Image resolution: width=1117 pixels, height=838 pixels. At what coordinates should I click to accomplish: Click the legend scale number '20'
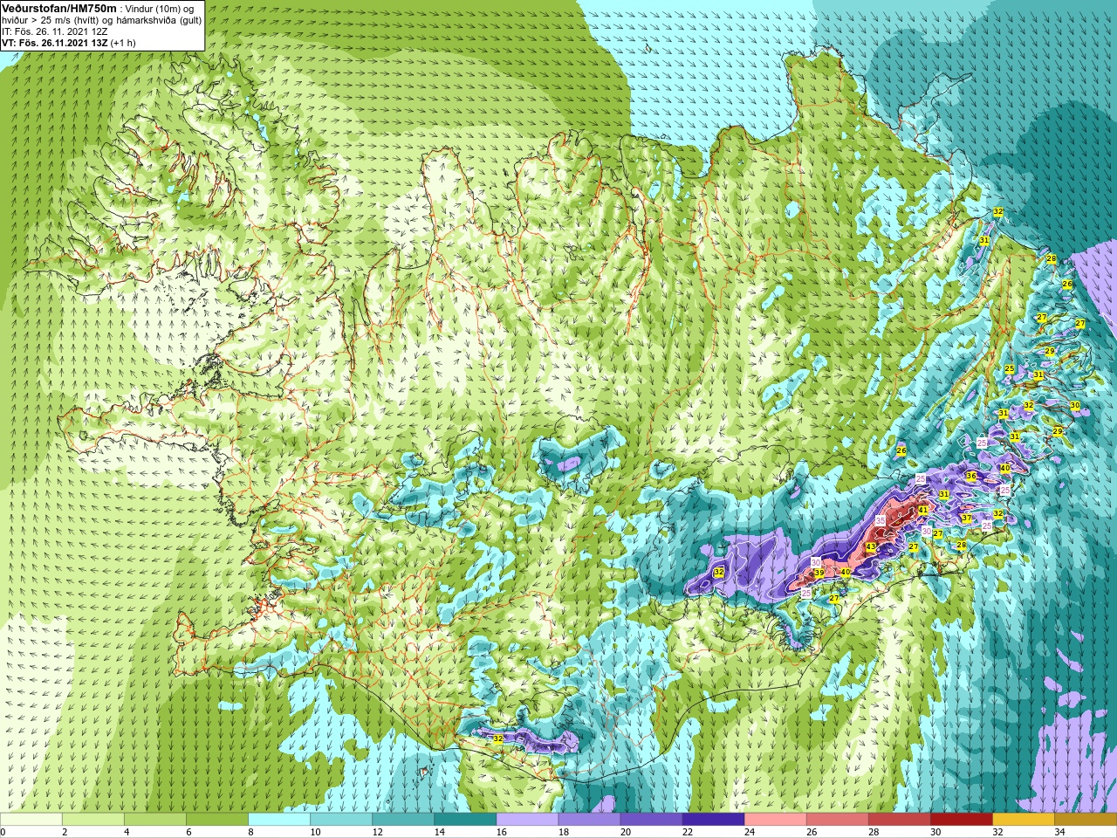[x=625, y=832]
